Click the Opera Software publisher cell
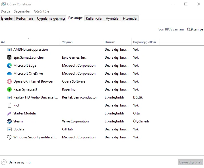204x168 pixels. pos(73,81)
